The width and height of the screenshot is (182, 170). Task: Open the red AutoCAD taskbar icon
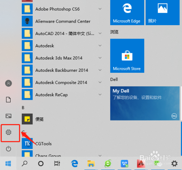pos(141,163)
